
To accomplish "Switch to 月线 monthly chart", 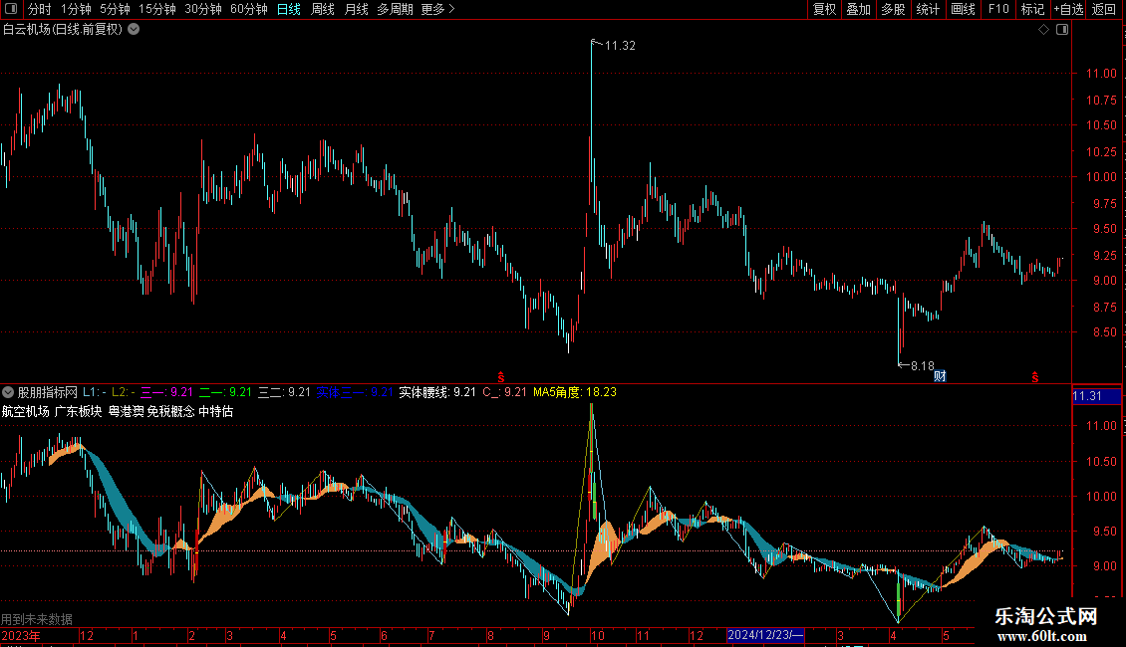I will click(356, 9).
